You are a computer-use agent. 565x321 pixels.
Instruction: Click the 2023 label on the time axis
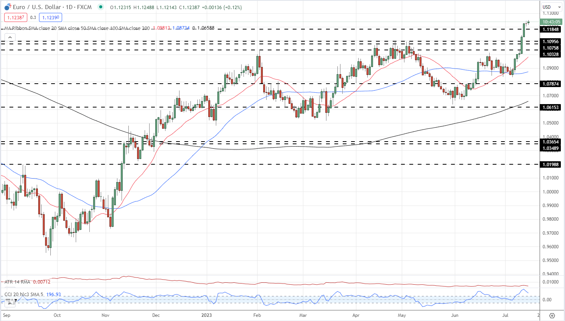[206, 315]
